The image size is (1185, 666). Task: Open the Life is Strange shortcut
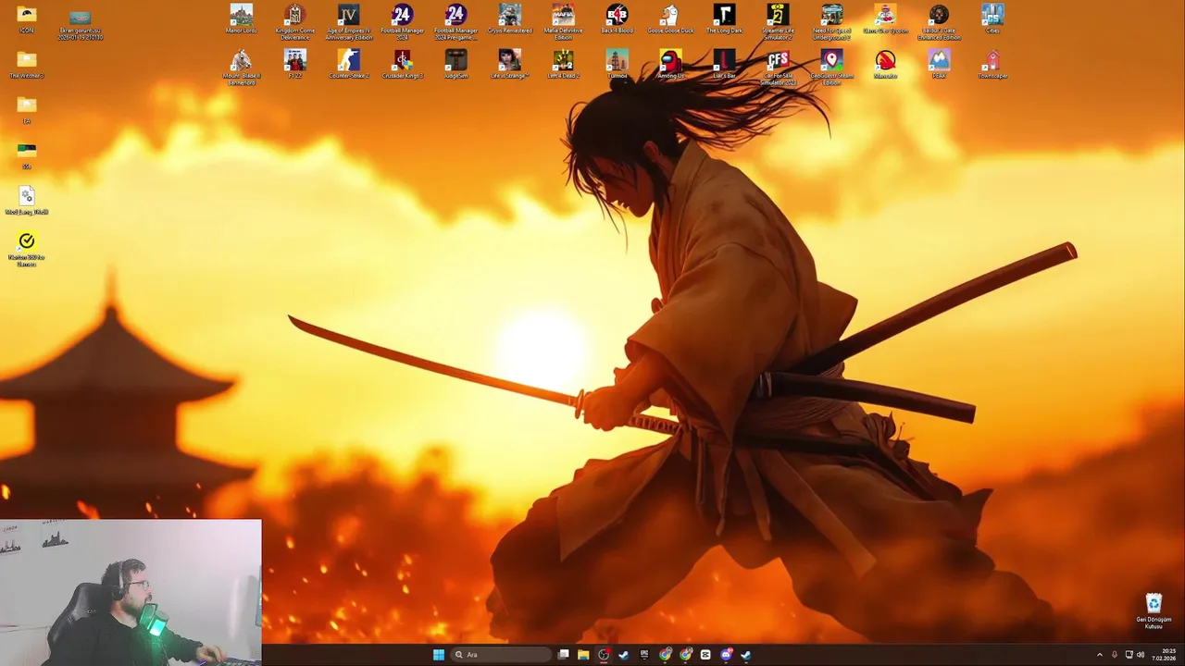point(510,65)
